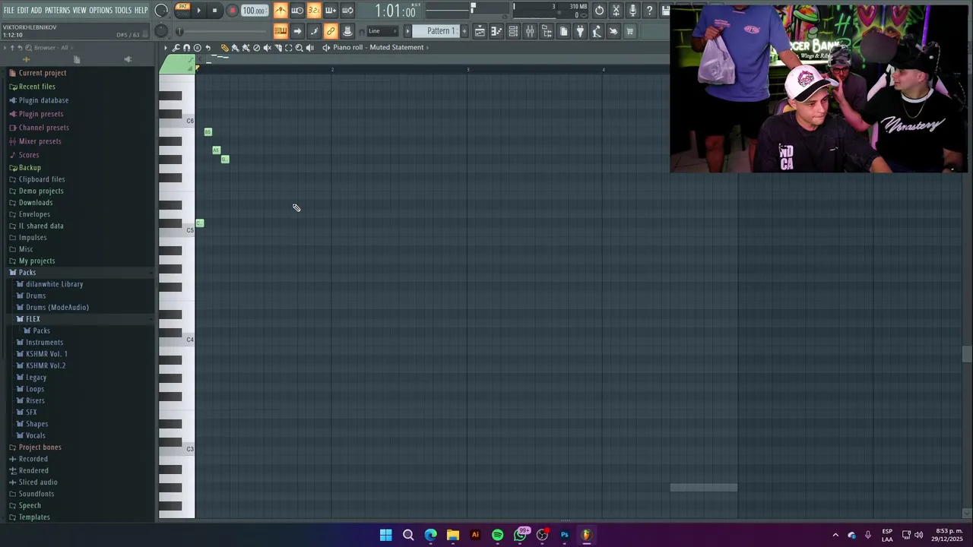Show the browser speaker sounds tab icon

(x=128, y=60)
